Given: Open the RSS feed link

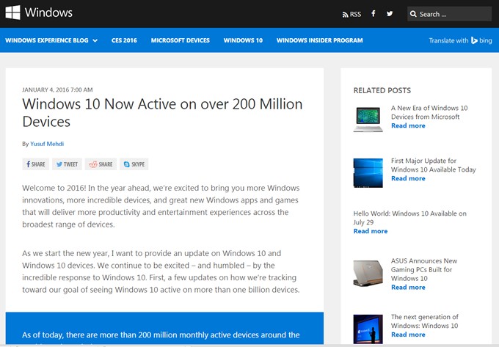Looking at the screenshot, I should pyautogui.click(x=352, y=15).
